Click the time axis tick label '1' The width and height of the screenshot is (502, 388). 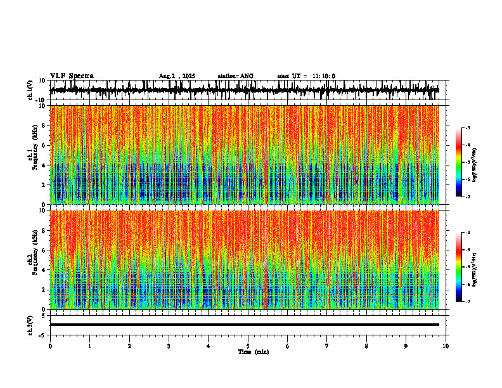(89, 346)
